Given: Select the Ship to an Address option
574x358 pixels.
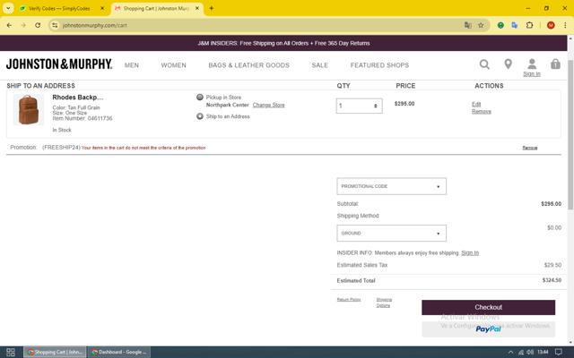Looking at the screenshot, I should [200, 116].
